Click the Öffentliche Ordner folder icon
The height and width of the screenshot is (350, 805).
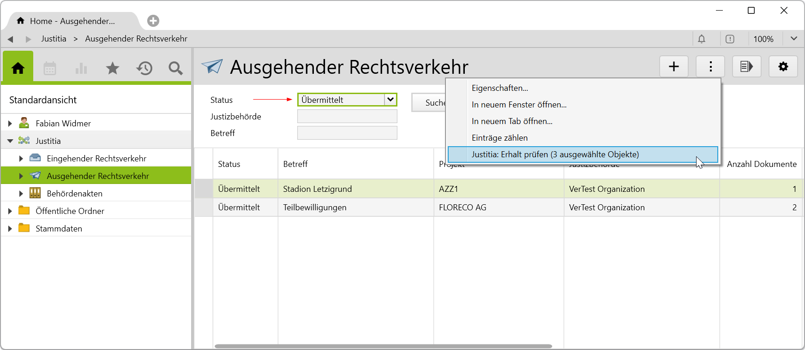[x=24, y=210]
